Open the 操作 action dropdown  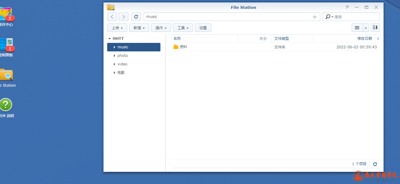click(161, 28)
